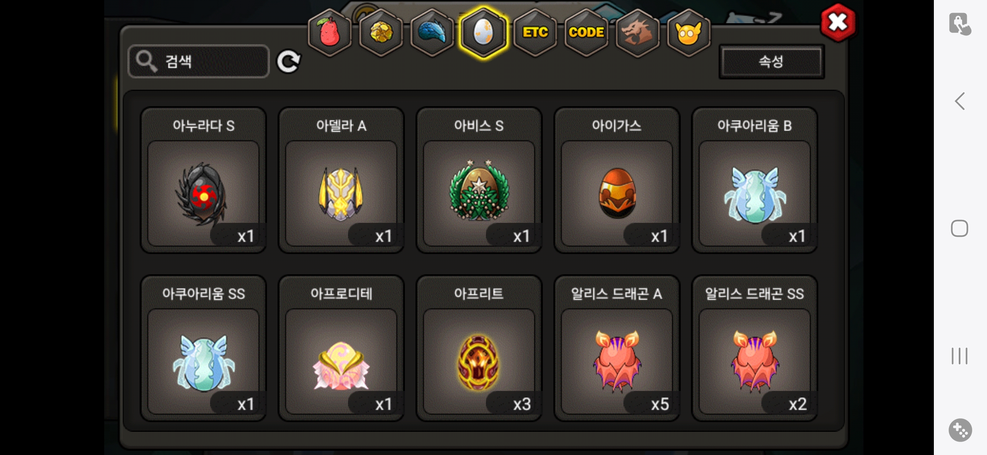The width and height of the screenshot is (987, 455).
Task: Choose the 아프리트 egg with x3 count
Action: click(x=479, y=348)
